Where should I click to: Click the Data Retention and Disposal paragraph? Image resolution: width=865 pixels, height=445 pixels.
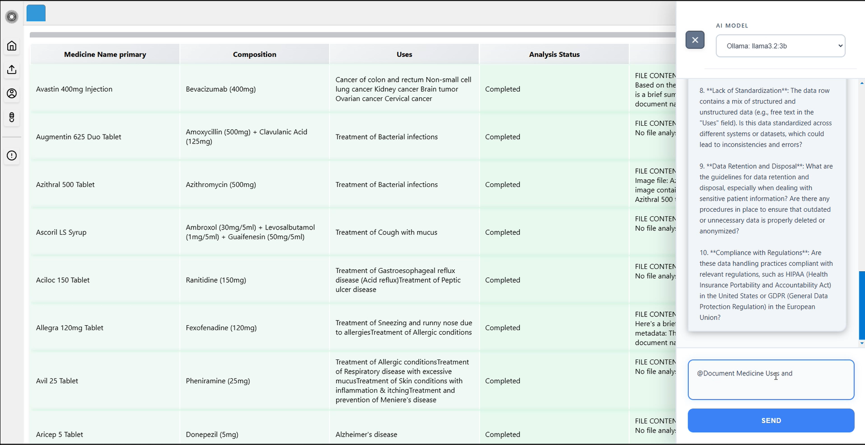tap(766, 198)
